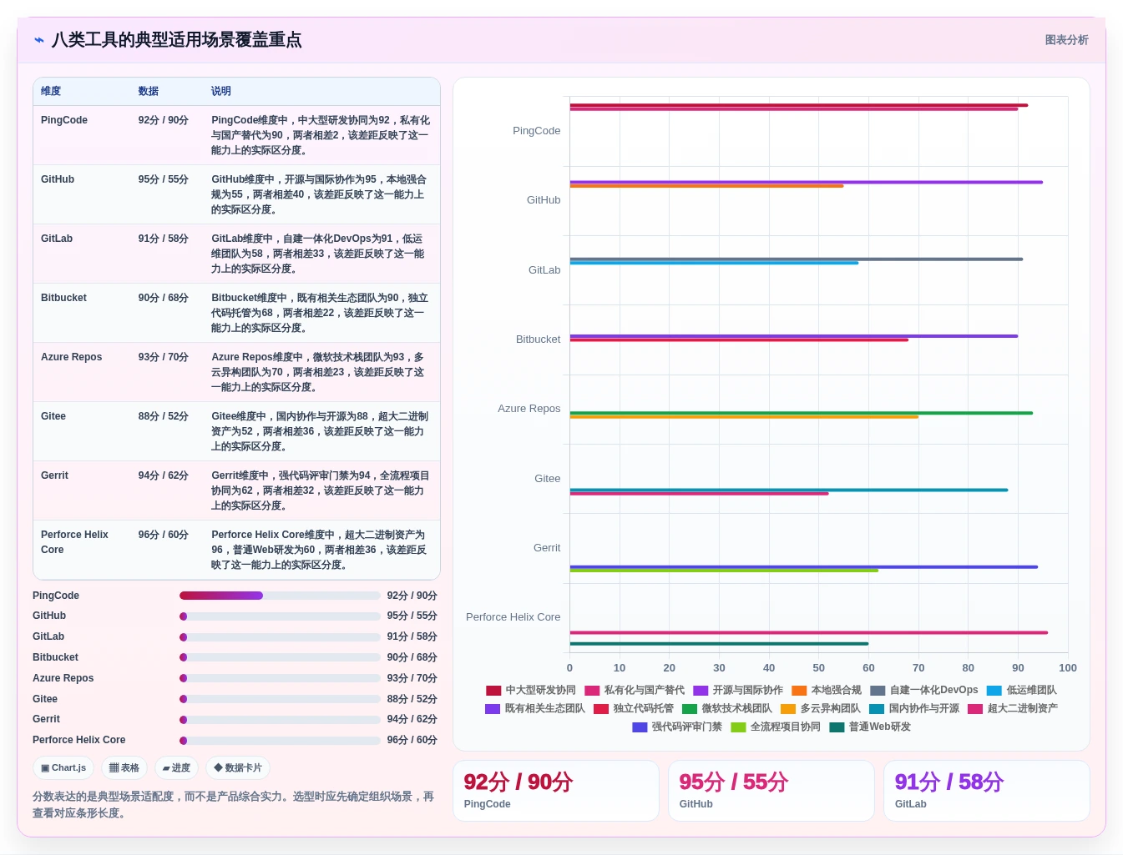Click the GitLab progress bar
Viewport: 1123px width, 855px height.
coord(280,637)
